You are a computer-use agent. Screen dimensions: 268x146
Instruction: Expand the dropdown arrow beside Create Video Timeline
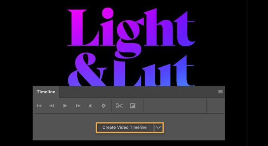click(x=158, y=127)
